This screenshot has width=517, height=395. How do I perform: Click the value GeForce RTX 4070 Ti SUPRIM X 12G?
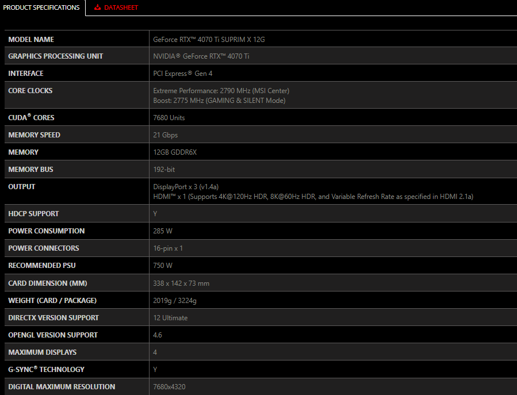coord(209,40)
